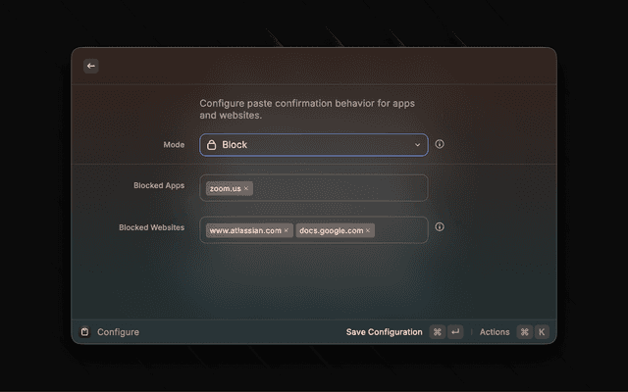Select the www.atlassian.com tag
This screenshot has height=392, width=628.
click(x=245, y=230)
